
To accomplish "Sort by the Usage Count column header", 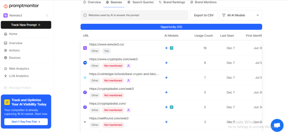I will (203, 36).
